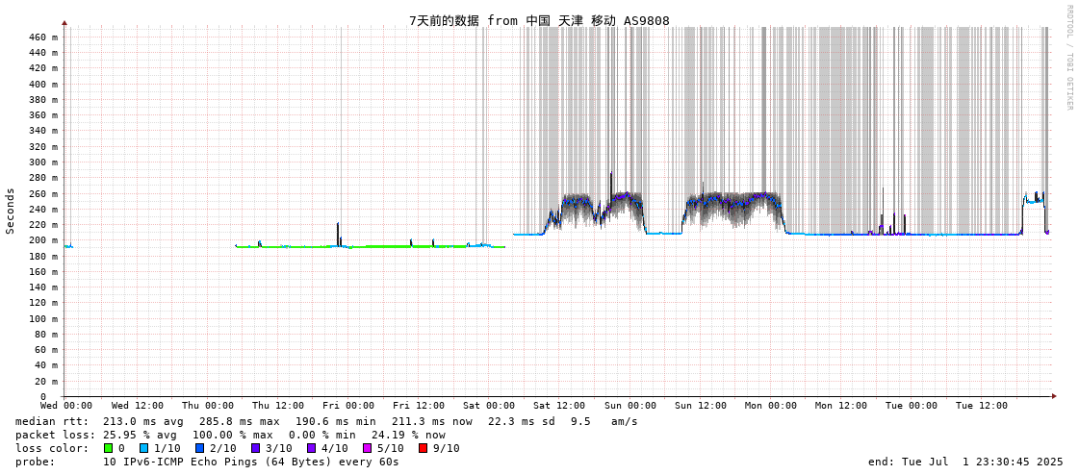
Task: Select the red 9/10 loss color swatch
Action: (x=423, y=448)
